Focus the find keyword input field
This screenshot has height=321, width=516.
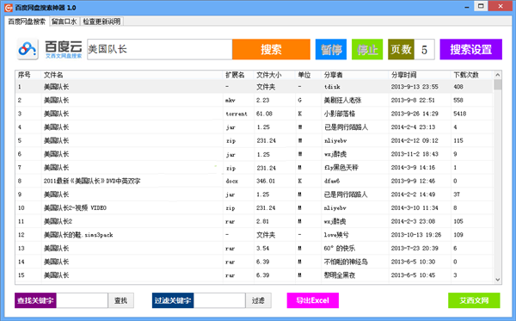(82, 300)
